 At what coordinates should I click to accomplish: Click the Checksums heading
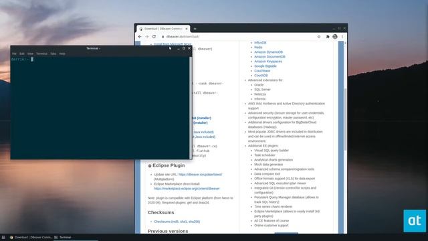[160, 212]
